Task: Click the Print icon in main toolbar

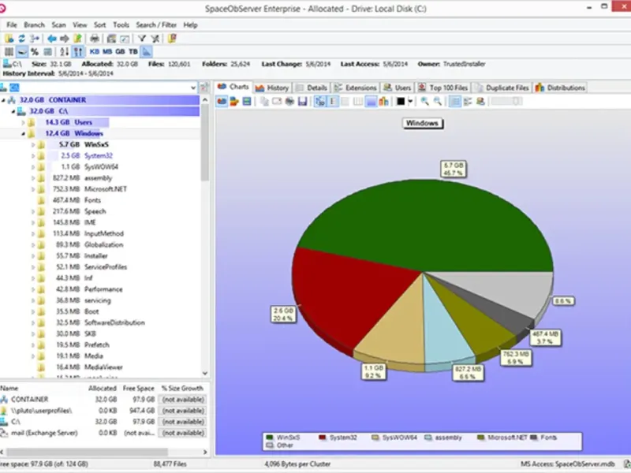Action: point(95,38)
